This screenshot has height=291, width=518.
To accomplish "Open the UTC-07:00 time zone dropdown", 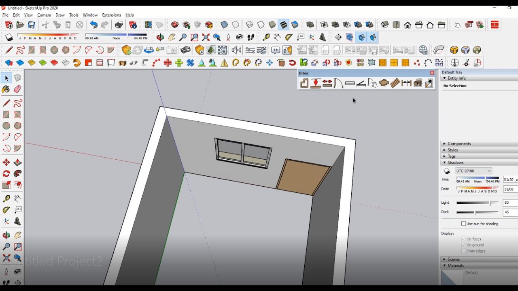I will 473,171.
